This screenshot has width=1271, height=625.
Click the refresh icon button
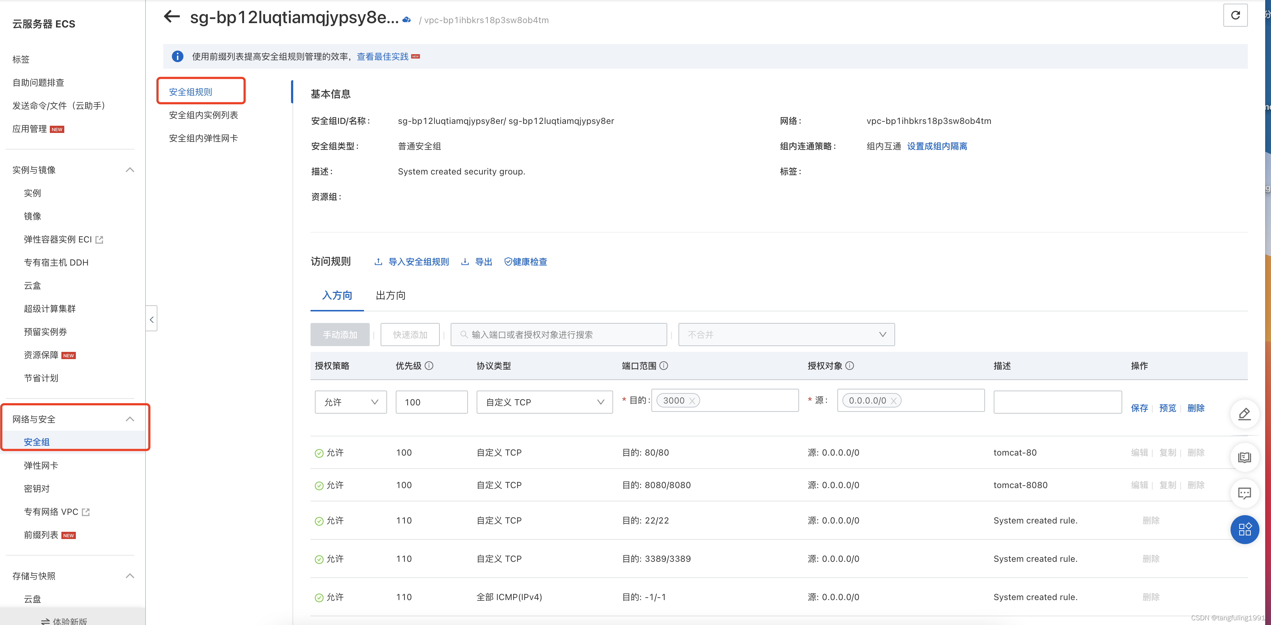tap(1235, 15)
